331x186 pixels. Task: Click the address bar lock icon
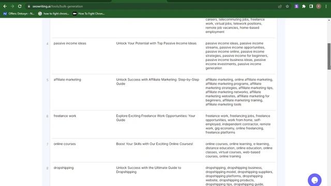point(29,6)
